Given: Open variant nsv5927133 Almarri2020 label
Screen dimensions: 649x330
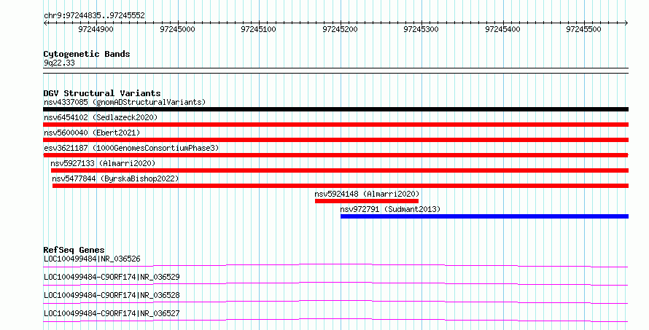Looking at the screenshot, I should (x=103, y=163).
